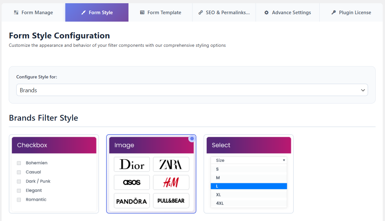Select highlighted size L option
This screenshot has height=221, width=385.
249,186
